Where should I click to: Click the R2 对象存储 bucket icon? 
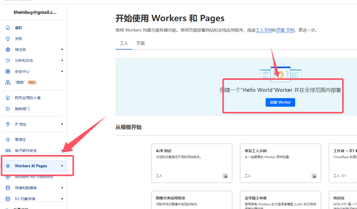click(8, 199)
